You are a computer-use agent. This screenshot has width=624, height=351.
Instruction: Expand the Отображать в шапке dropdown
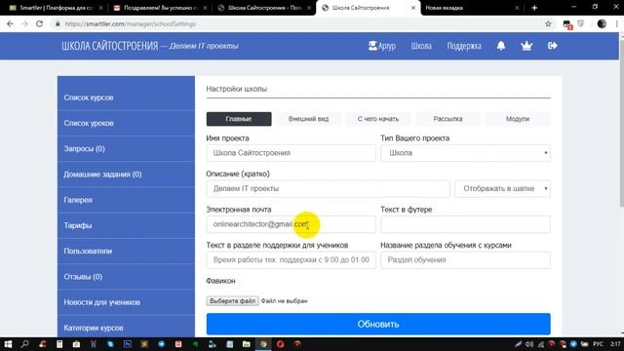[x=503, y=188]
